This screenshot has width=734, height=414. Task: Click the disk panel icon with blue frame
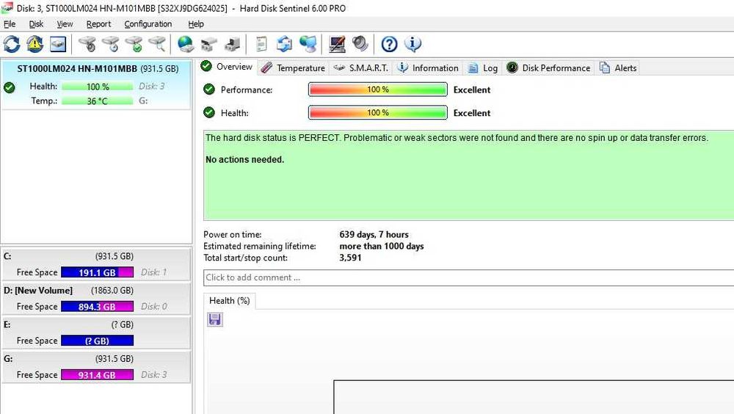click(x=58, y=44)
